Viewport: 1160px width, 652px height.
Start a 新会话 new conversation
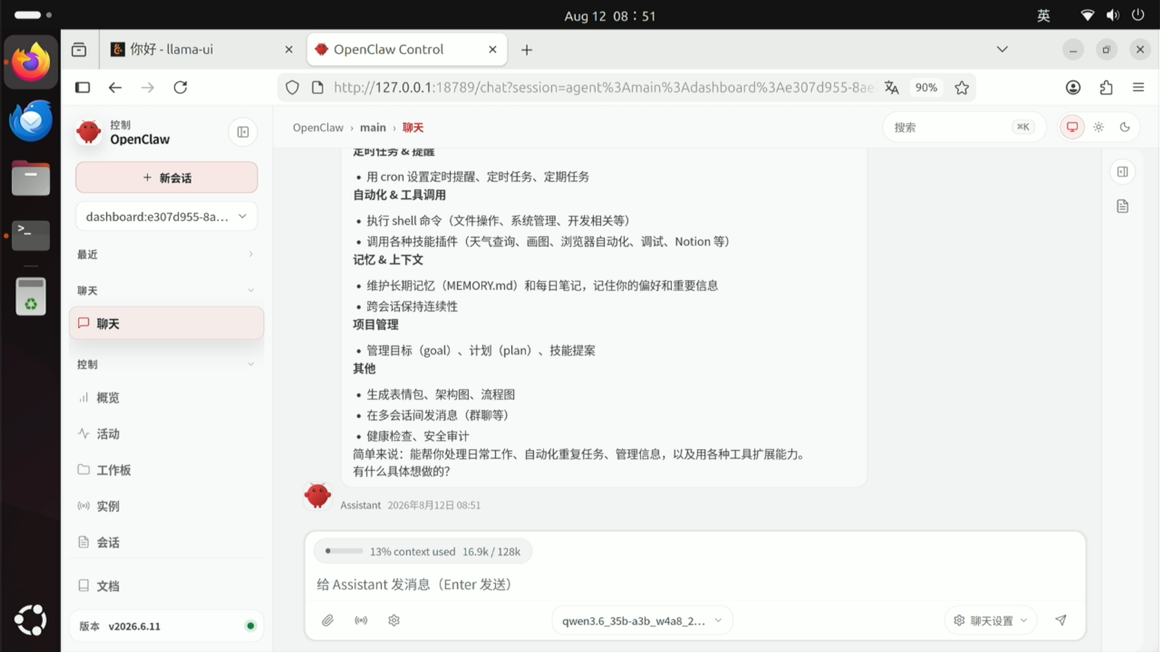[166, 178]
